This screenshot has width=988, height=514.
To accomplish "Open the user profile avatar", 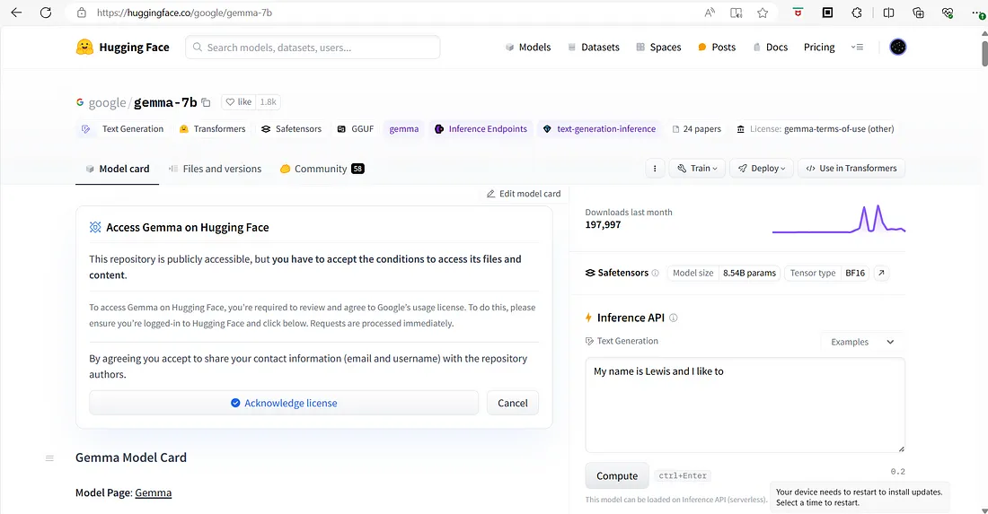I will pos(897,48).
